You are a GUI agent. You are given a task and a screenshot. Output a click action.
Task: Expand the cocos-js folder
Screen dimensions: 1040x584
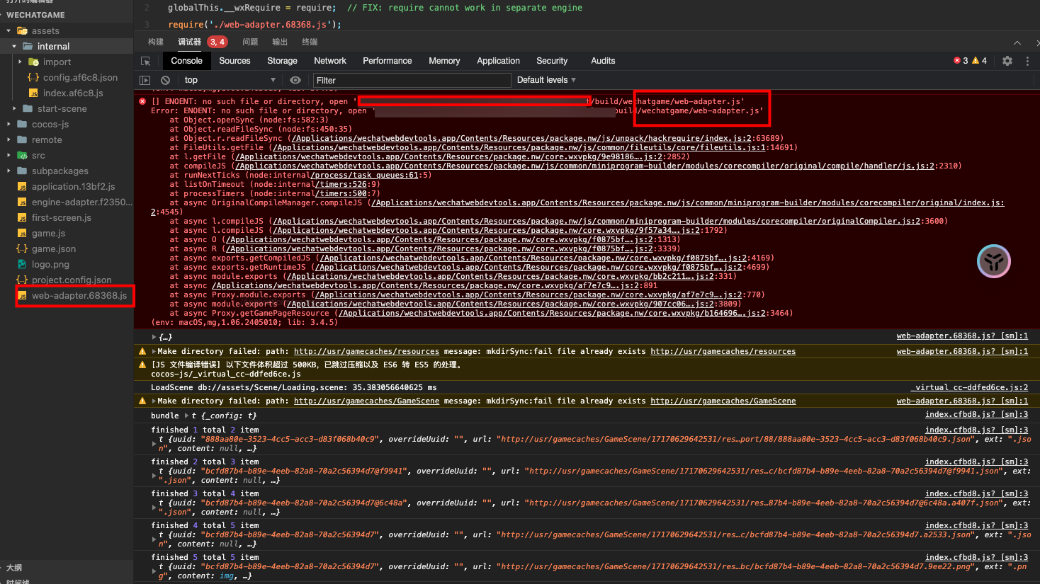click(9, 125)
